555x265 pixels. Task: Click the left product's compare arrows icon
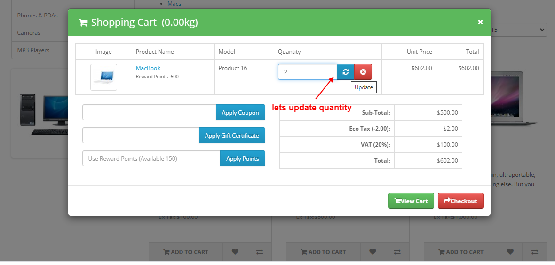coord(260,252)
